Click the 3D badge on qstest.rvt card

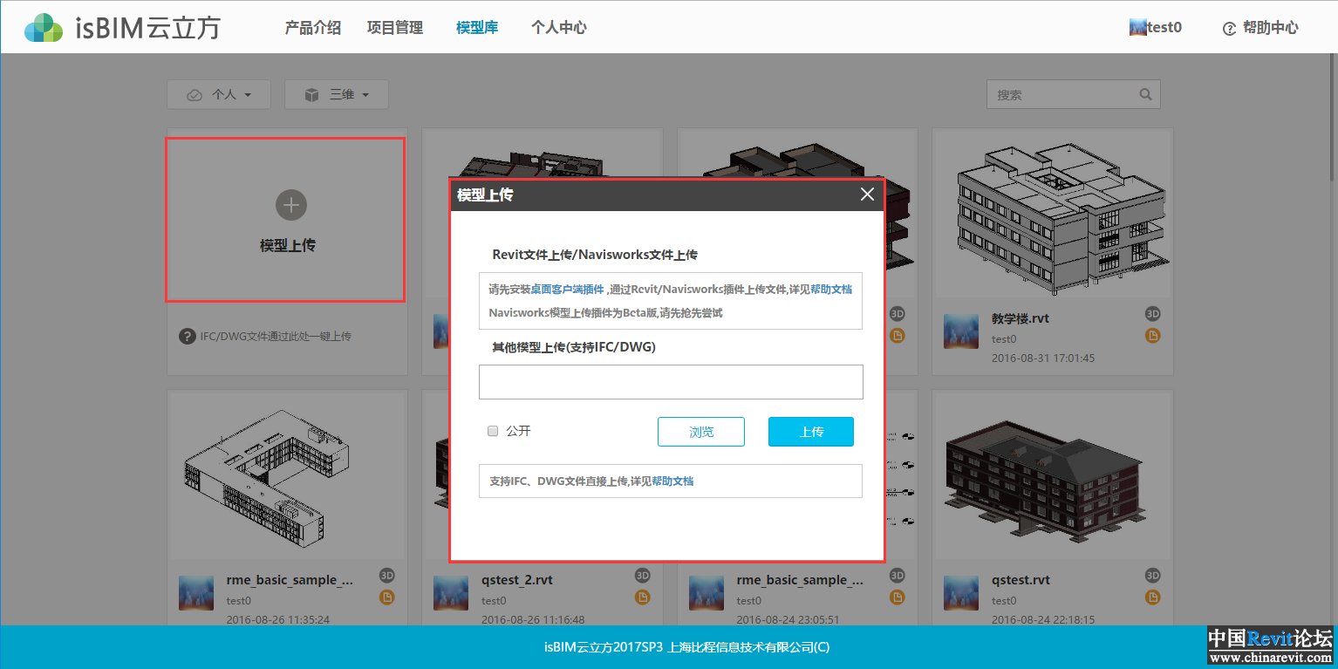pos(1152,576)
